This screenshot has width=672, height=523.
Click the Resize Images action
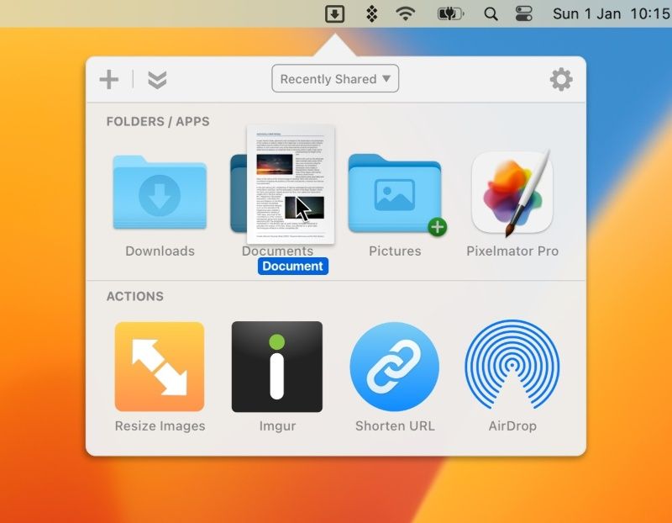tap(160, 367)
